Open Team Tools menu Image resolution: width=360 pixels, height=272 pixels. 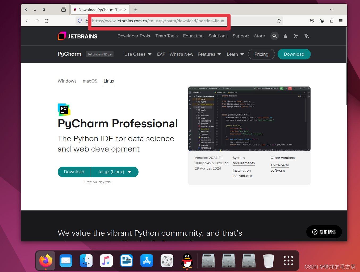click(166, 36)
